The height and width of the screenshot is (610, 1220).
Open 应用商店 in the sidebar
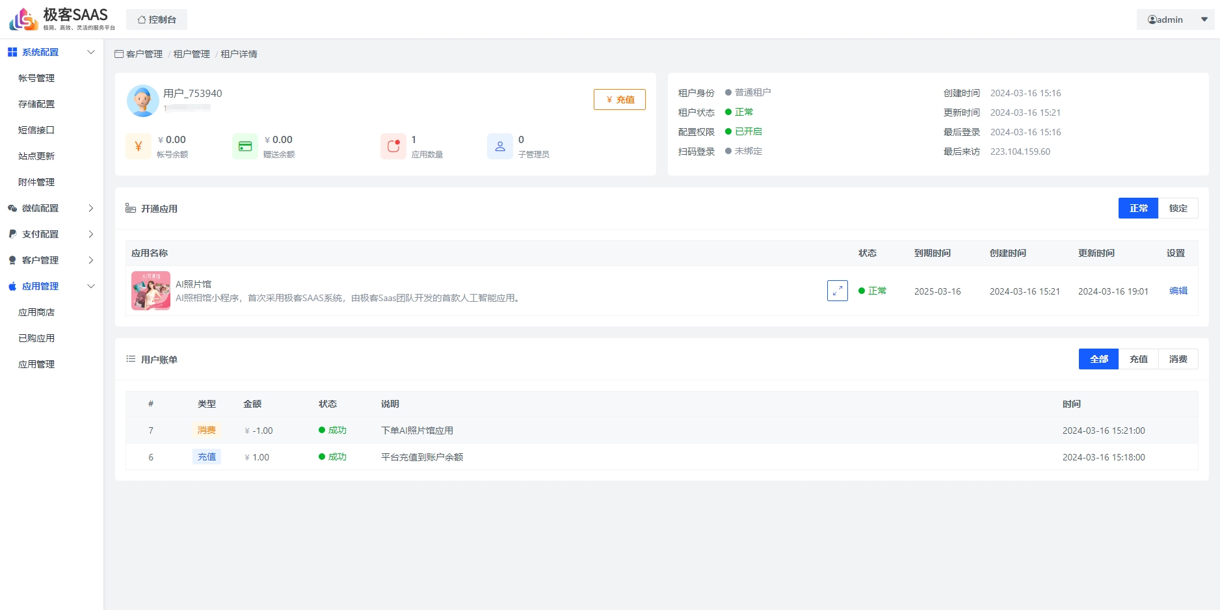tap(36, 312)
